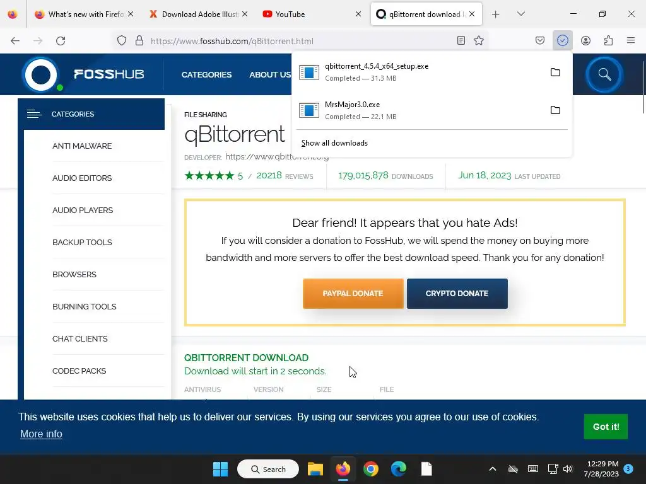Go back to the previous page

coord(15,41)
